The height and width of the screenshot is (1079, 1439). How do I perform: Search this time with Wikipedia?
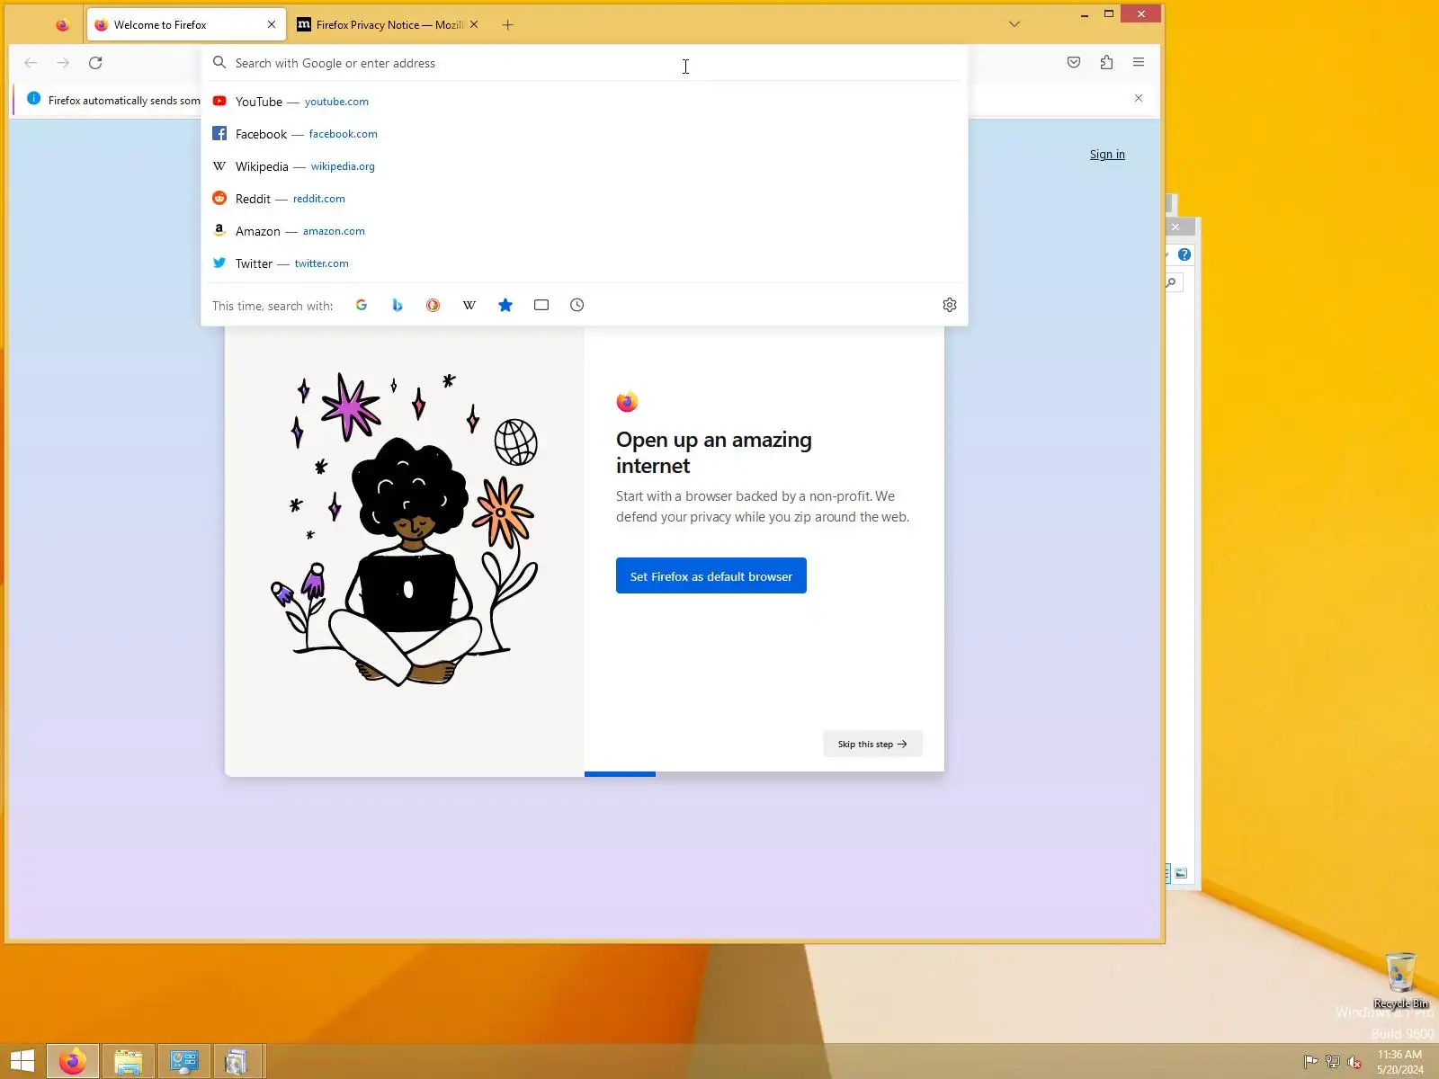point(469,305)
